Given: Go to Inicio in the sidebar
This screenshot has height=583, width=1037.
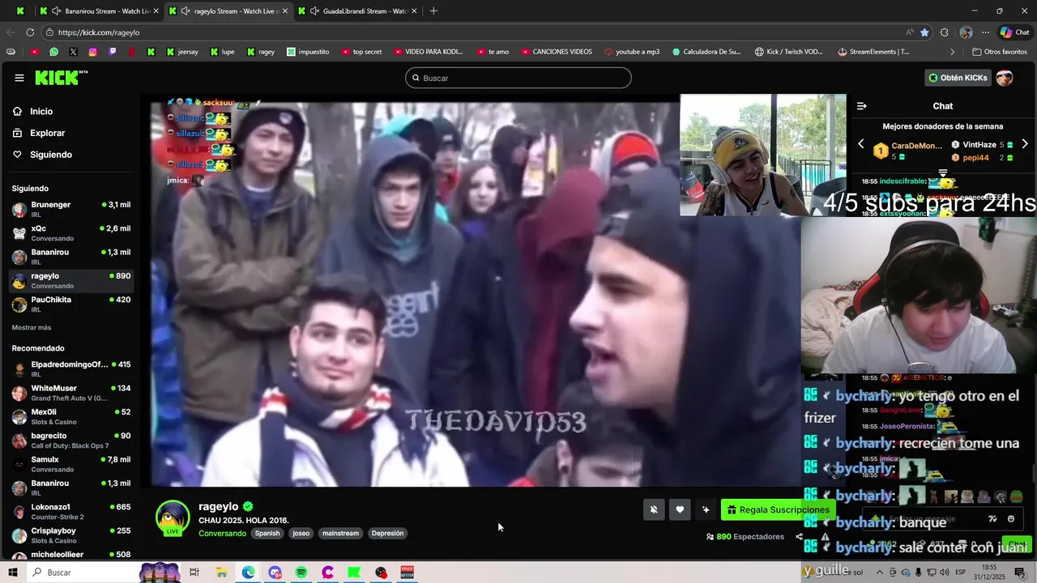Looking at the screenshot, I should 41,112.
